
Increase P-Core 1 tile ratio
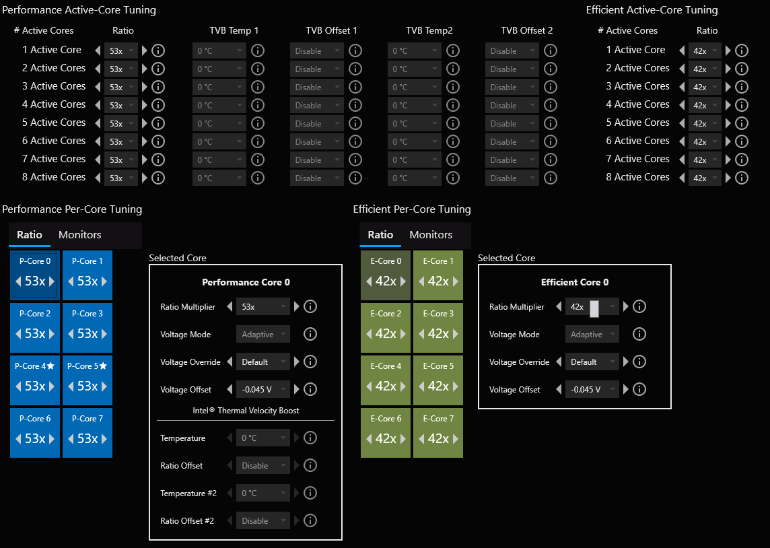click(104, 281)
